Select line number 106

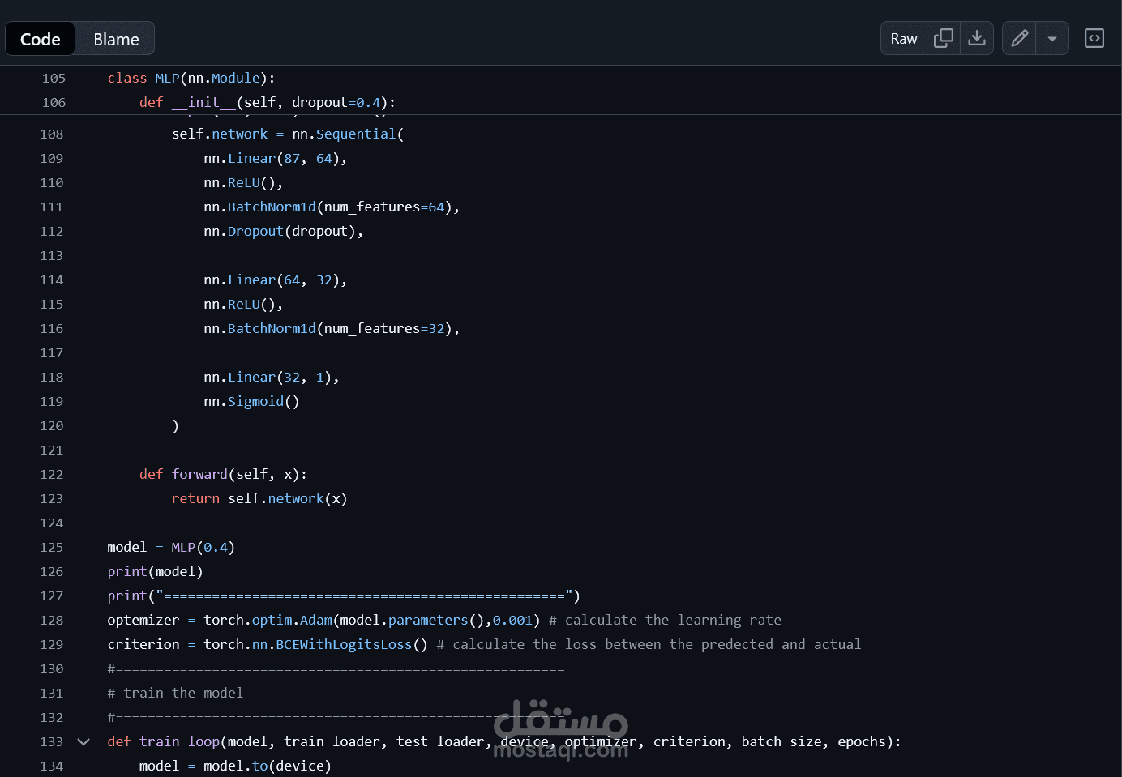[x=54, y=102]
